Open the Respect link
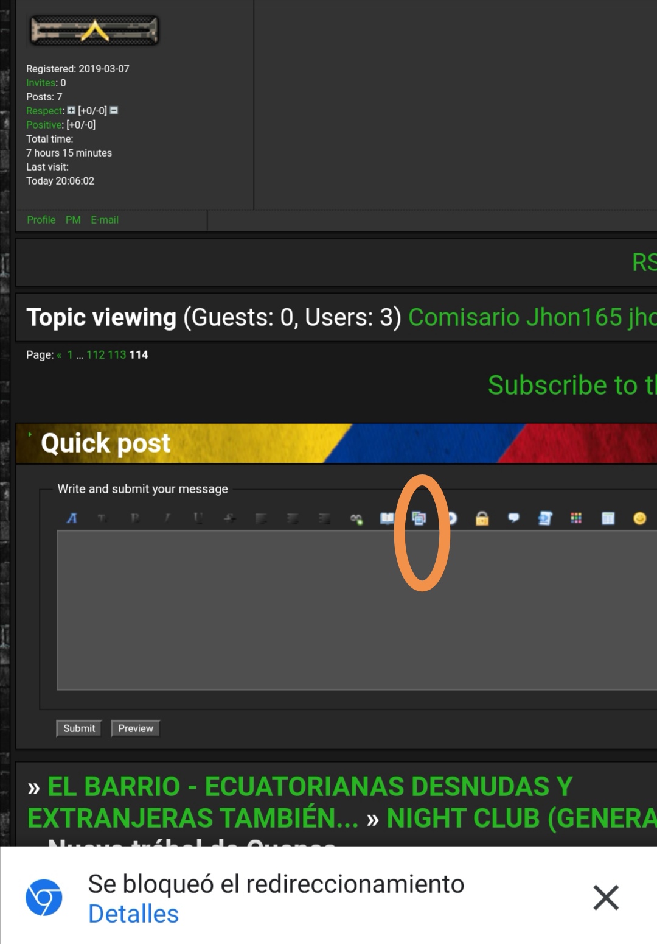 [44, 111]
